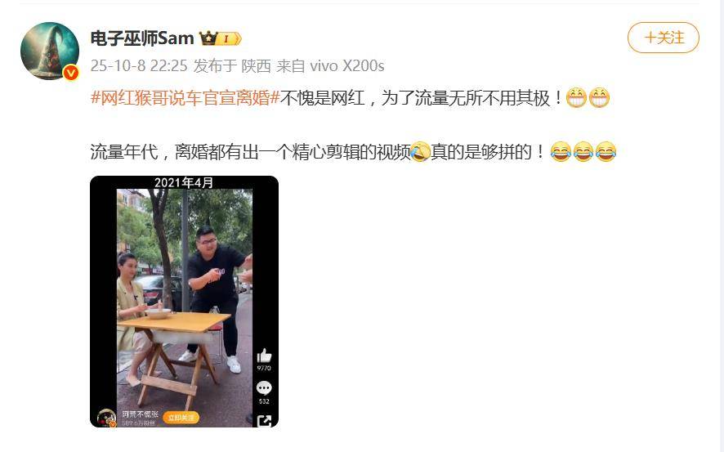This screenshot has height=452, width=724.
Task: Click the small uploader avatar in video
Action: [107, 418]
